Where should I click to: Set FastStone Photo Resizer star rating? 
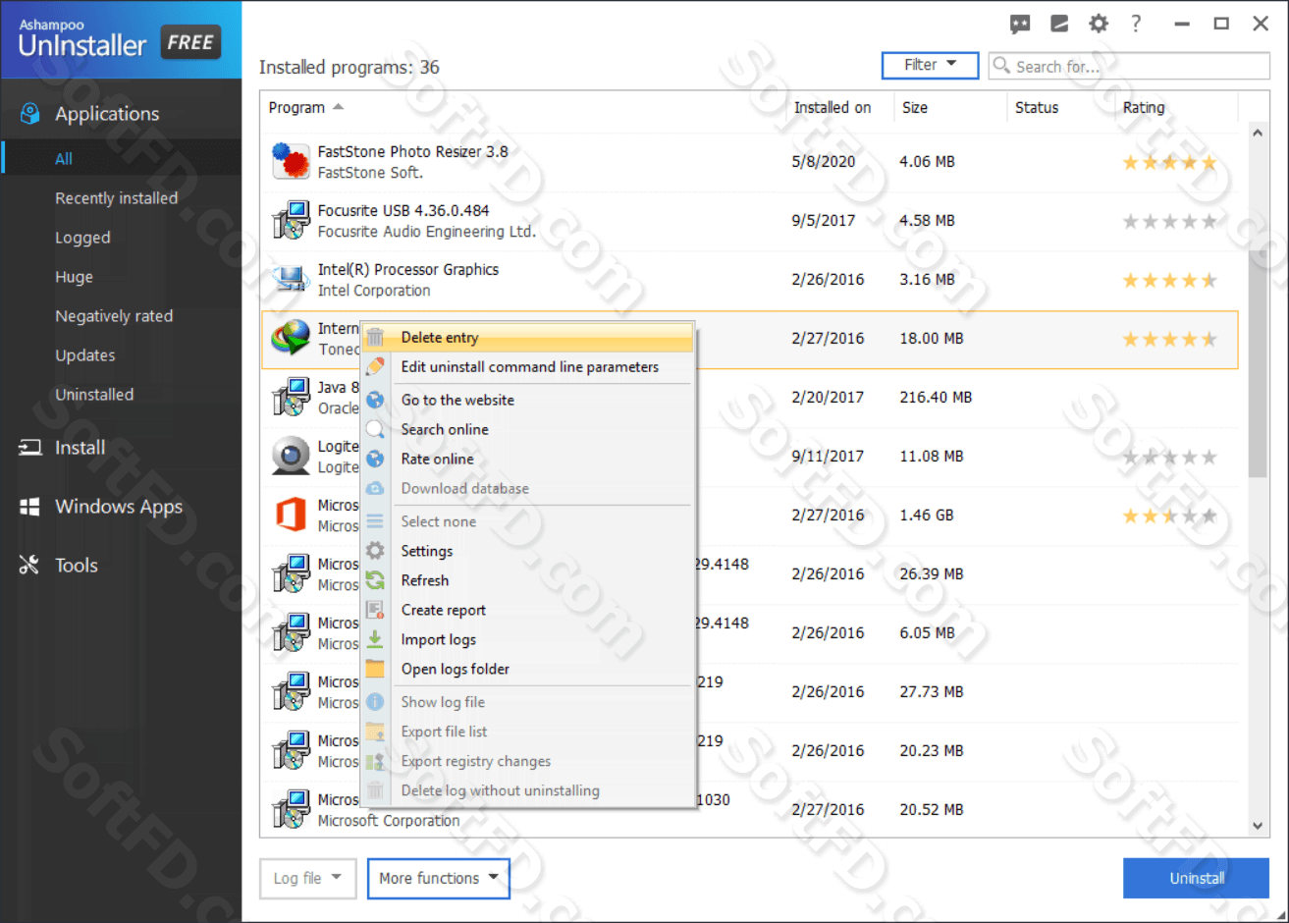1169,162
